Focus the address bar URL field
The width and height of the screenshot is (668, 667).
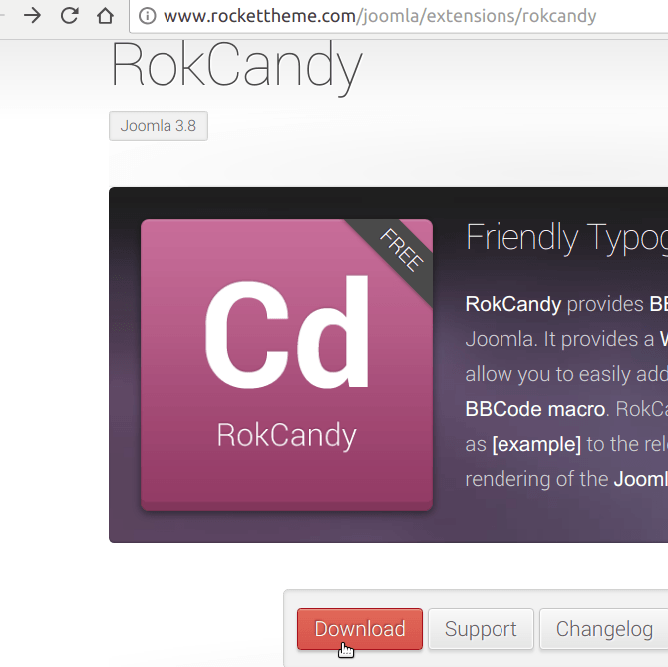[399, 16]
